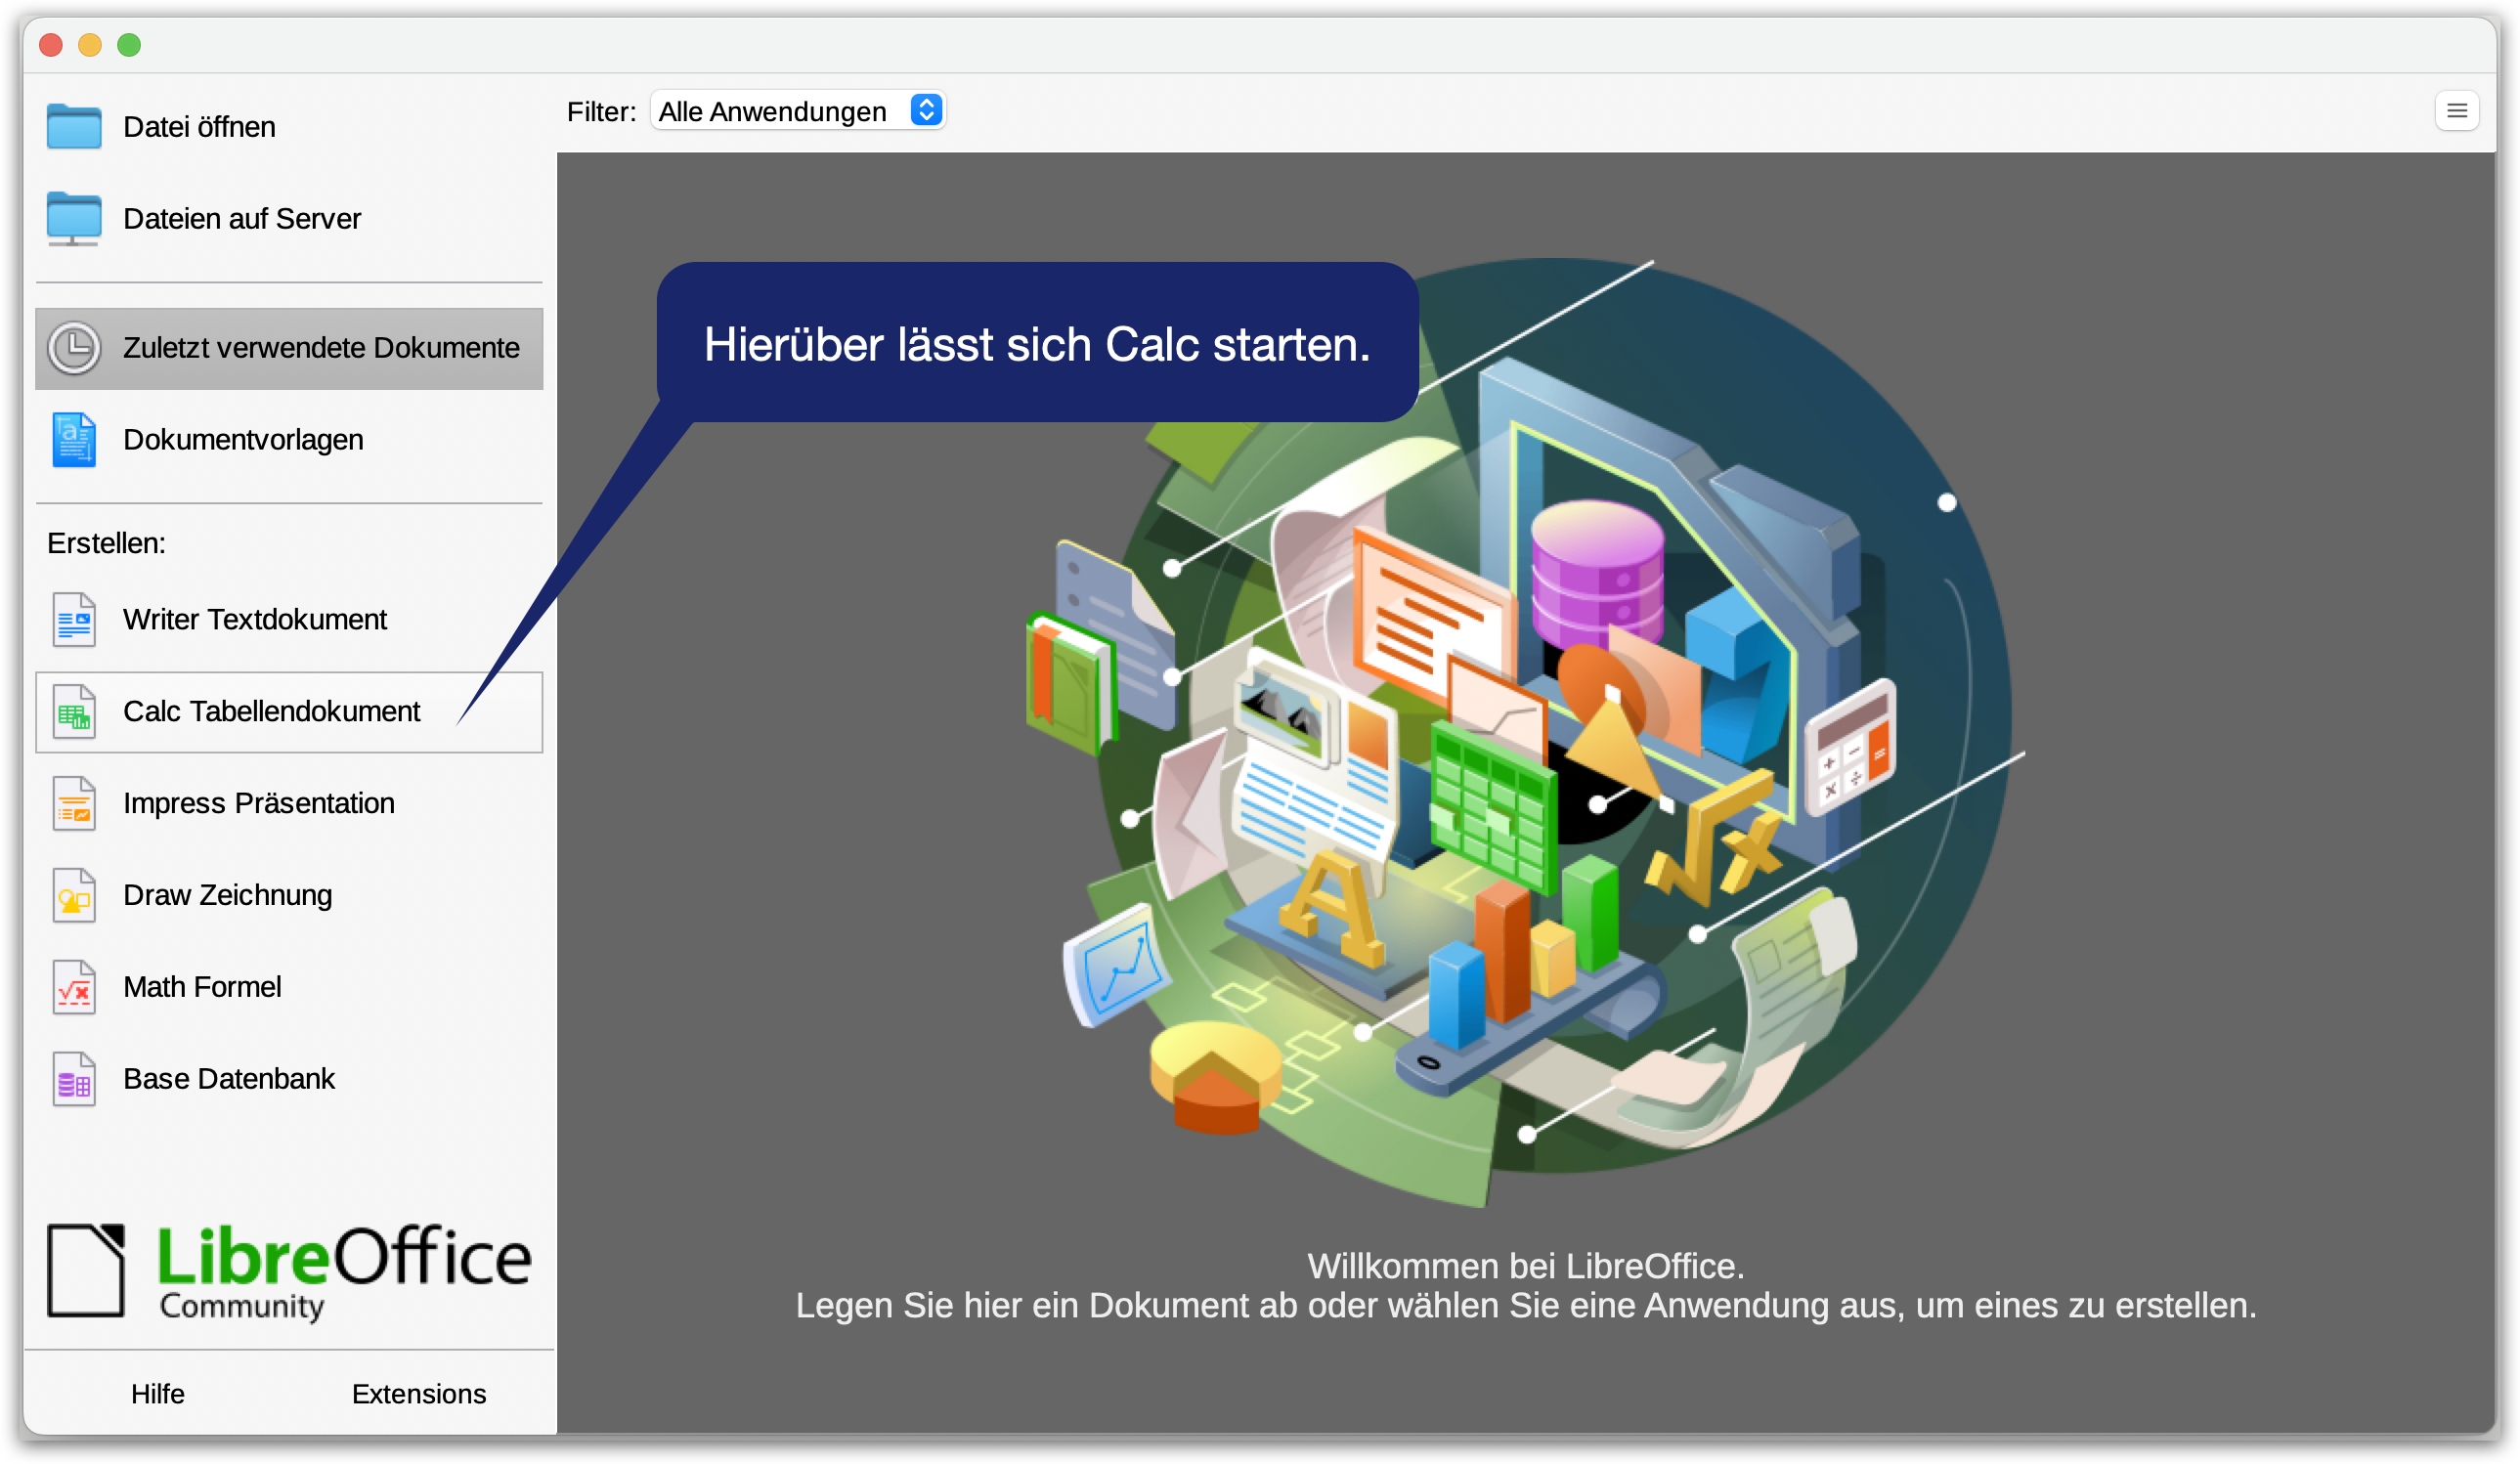Select Dokumentvorlagen label in sidebar
The width and height of the screenshot is (2520, 1464).
point(243,440)
